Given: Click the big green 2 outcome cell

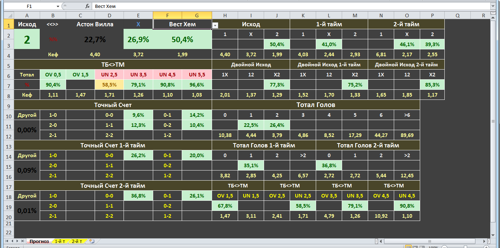Looking at the screenshot, I should click(x=27, y=40).
